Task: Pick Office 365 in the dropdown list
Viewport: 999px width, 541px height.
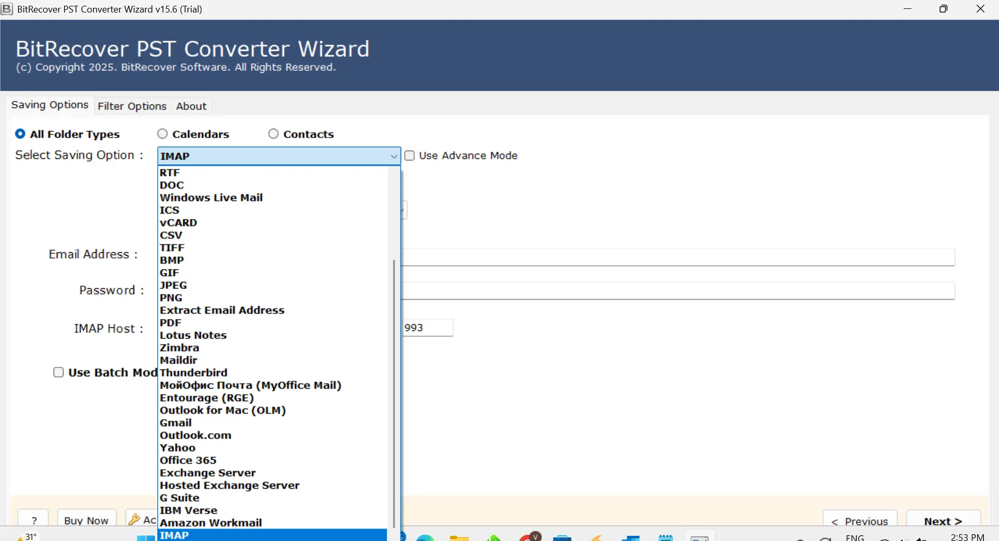Action: tap(188, 460)
